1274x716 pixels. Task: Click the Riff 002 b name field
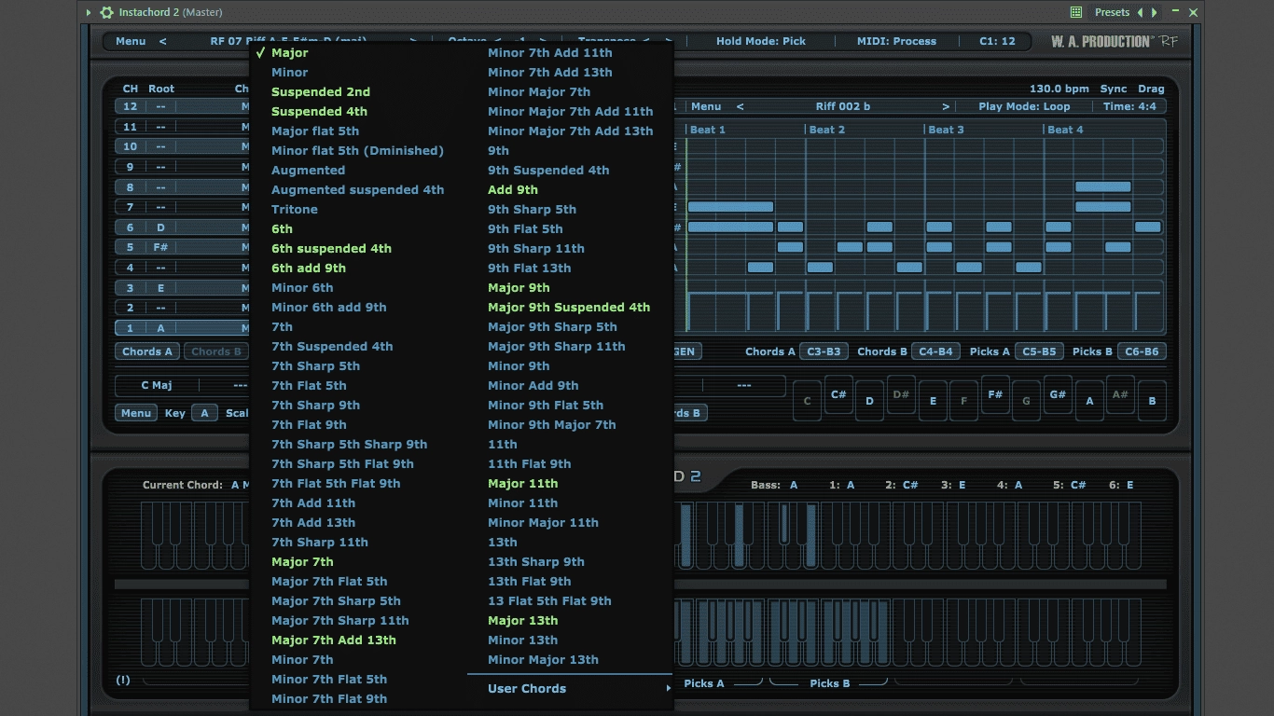[x=843, y=106]
